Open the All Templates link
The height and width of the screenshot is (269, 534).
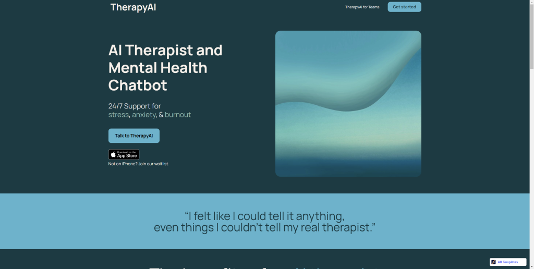508,262
